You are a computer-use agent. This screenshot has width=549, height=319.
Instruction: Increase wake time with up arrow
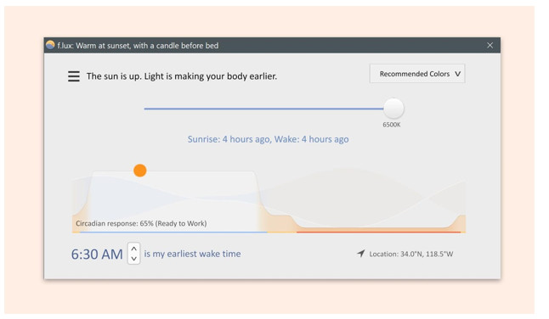[x=133, y=249]
